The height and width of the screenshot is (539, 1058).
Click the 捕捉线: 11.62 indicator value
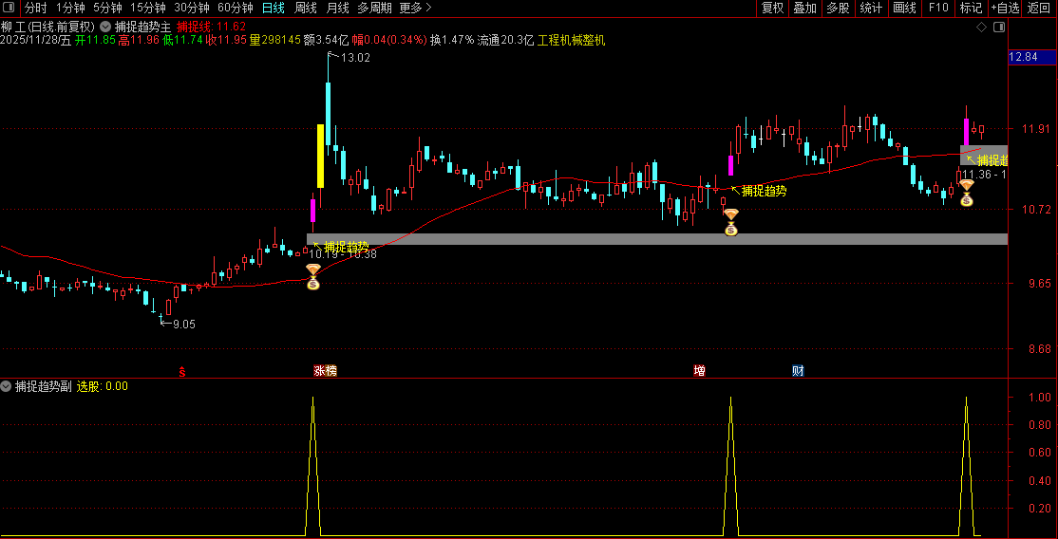coord(211,27)
